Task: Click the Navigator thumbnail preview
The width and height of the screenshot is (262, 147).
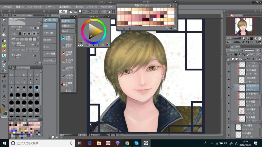Action: [x=243, y=27]
